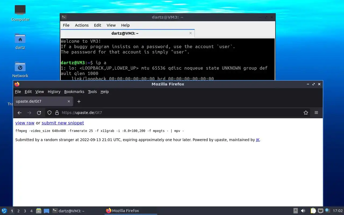Follow the 'submit new snippet' link
This screenshot has height=215, width=344.
pyautogui.click(x=63, y=123)
